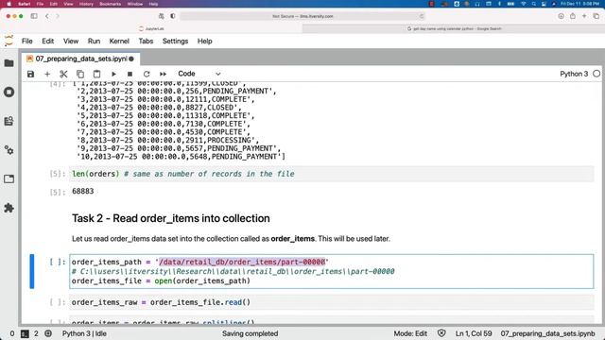Open the File Browser sidebar panel

[9, 63]
